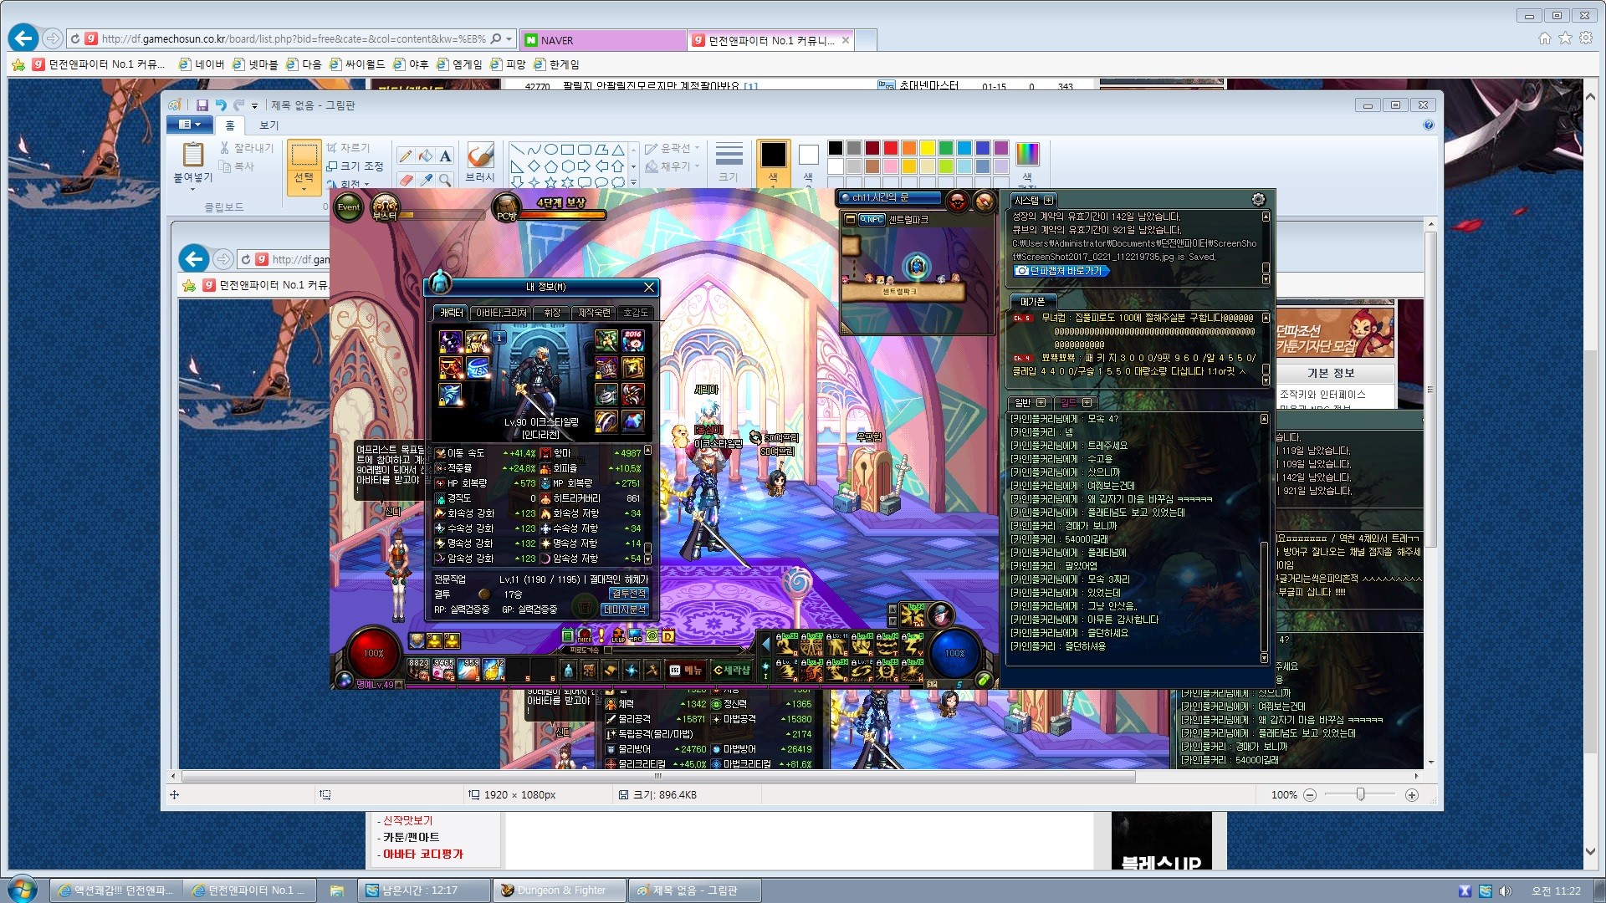Click the 던파캡쳐 바로가기 link

point(1061,271)
